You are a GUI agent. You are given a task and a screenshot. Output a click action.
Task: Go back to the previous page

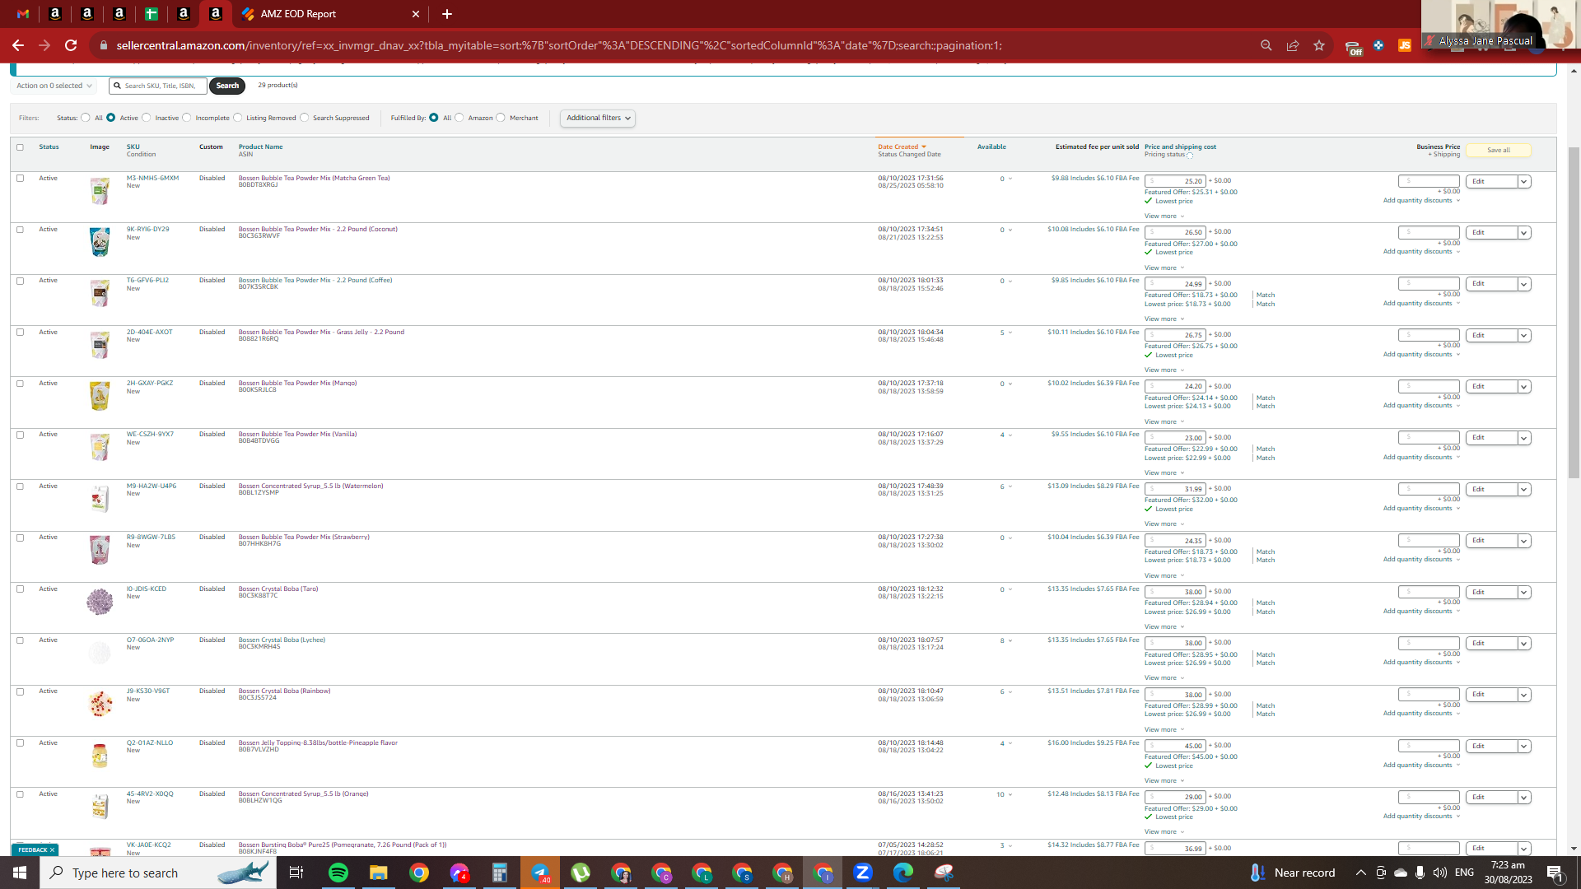click(x=18, y=45)
